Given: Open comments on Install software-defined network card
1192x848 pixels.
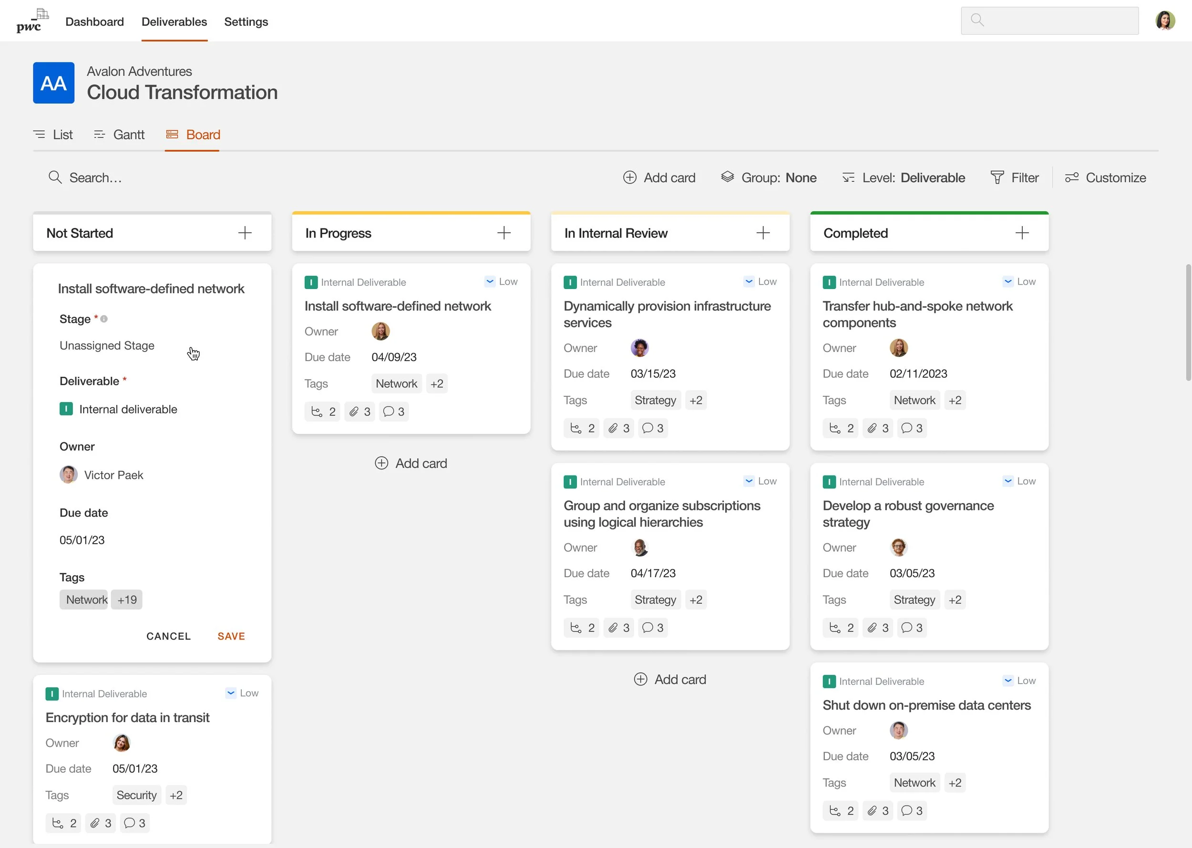Looking at the screenshot, I should point(393,412).
